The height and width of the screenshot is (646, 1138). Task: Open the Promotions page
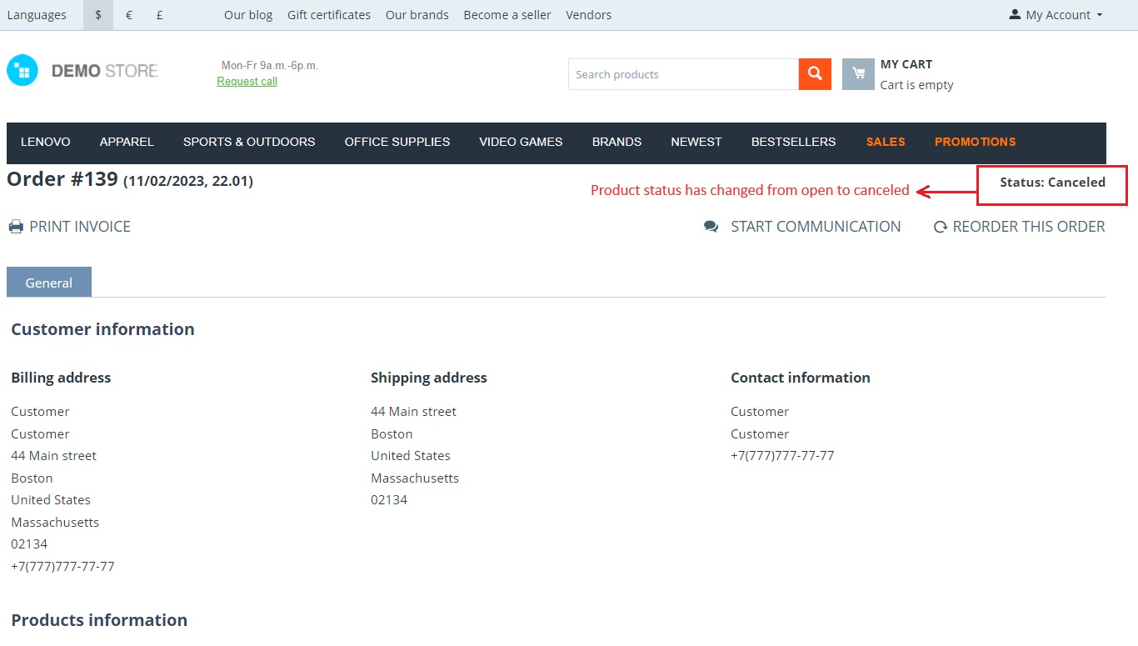coord(976,142)
